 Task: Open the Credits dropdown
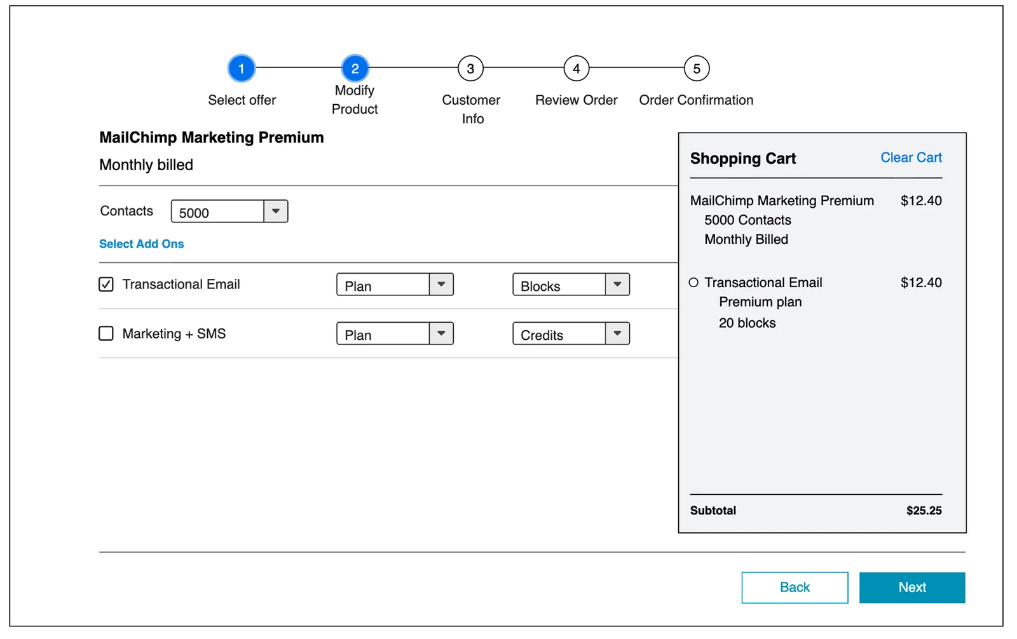coord(571,333)
